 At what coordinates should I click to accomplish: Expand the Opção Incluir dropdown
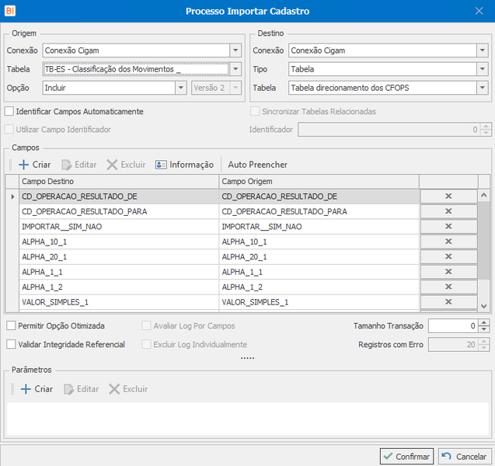coord(181,88)
